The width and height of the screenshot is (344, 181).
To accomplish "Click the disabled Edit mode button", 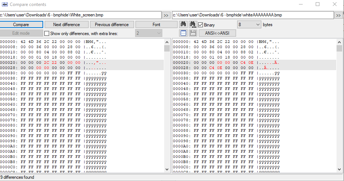I will [x=21, y=33].
